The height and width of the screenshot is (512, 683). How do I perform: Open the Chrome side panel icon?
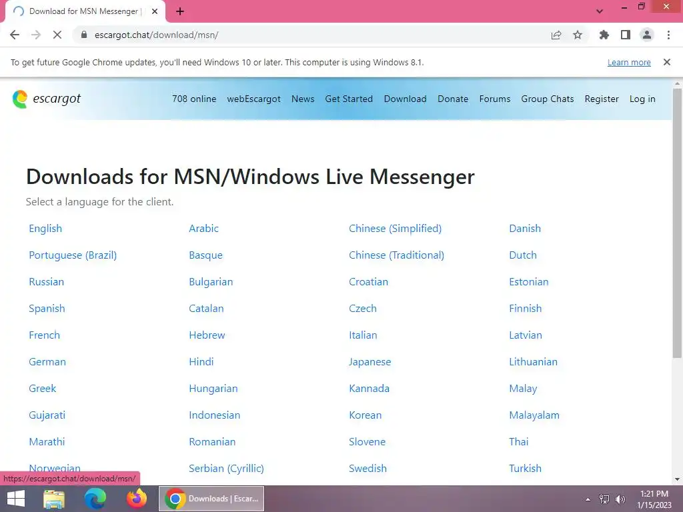tap(626, 35)
